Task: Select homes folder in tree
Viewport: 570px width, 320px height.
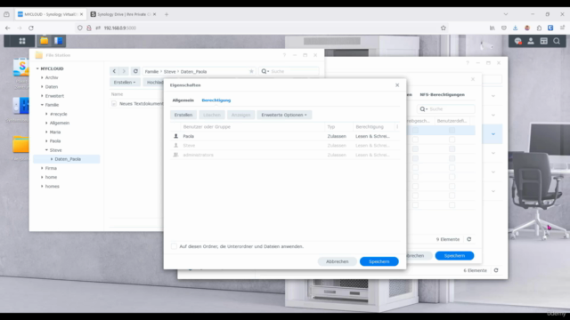Action: [52, 187]
